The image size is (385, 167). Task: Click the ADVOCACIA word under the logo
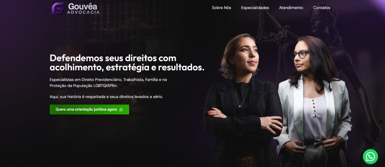[x=83, y=12]
